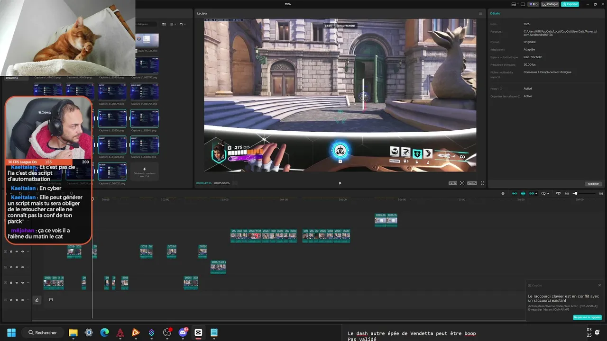Hide the track just above the main track
Image resolution: width=607 pixels, height=341 pixels.
17,283
